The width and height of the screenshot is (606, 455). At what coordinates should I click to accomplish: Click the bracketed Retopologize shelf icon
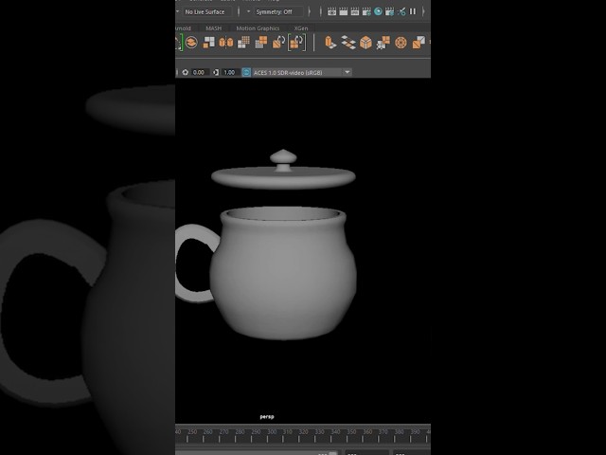pos(296,42)
